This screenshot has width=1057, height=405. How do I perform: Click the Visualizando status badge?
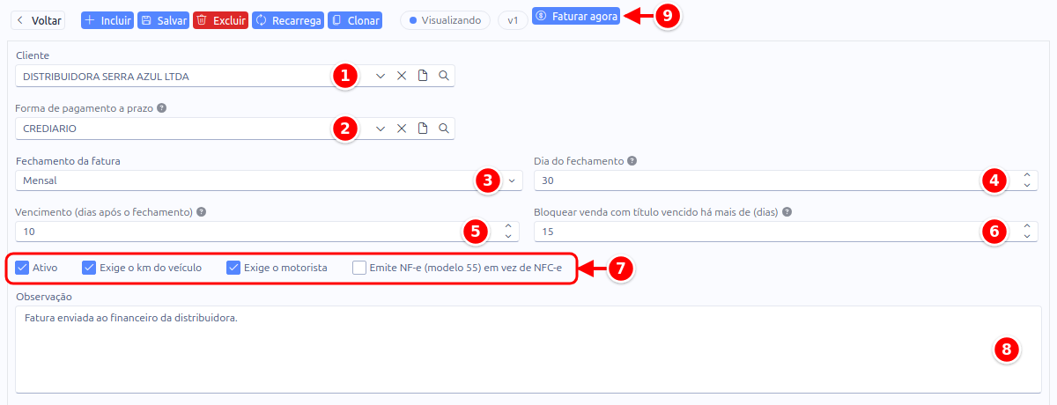445,19
